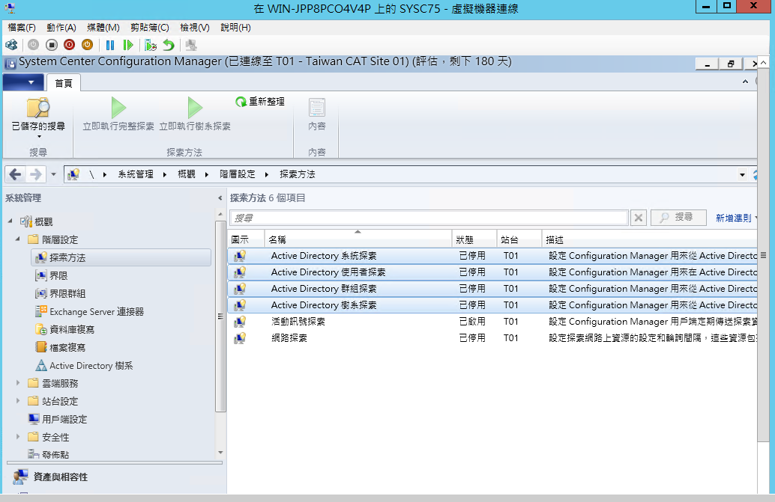
Task: Open the 動作(A) menu
Action: click(61, 28)
